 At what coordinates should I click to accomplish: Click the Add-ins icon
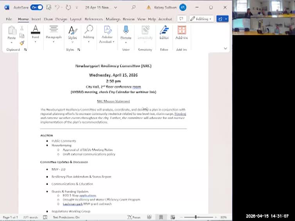[182, 32]
